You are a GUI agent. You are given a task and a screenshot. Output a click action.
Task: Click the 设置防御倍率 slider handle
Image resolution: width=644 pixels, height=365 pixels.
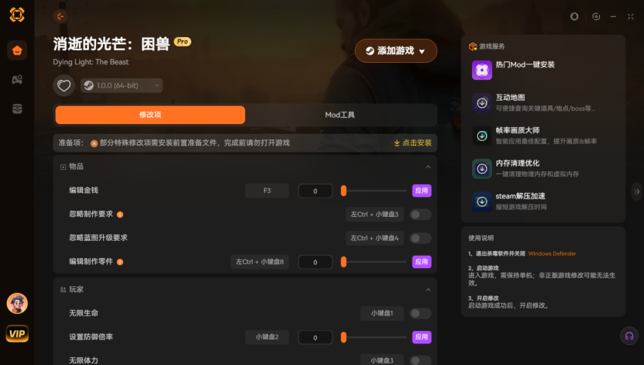click(x=344, y=337)
